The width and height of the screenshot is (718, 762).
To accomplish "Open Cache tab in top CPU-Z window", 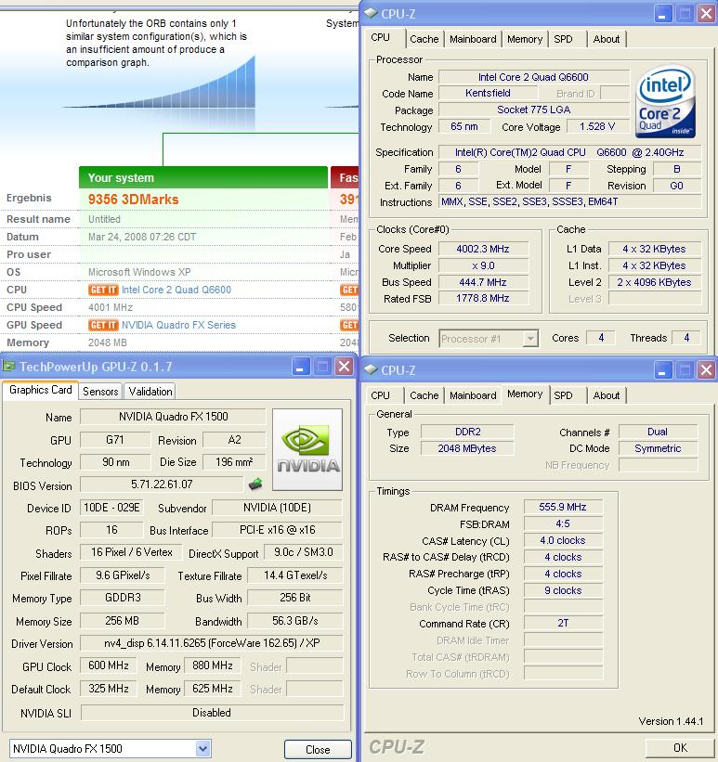I will 424,39.
